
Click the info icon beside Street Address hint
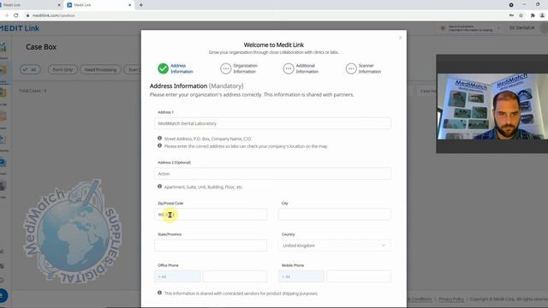tap(160, 139)
